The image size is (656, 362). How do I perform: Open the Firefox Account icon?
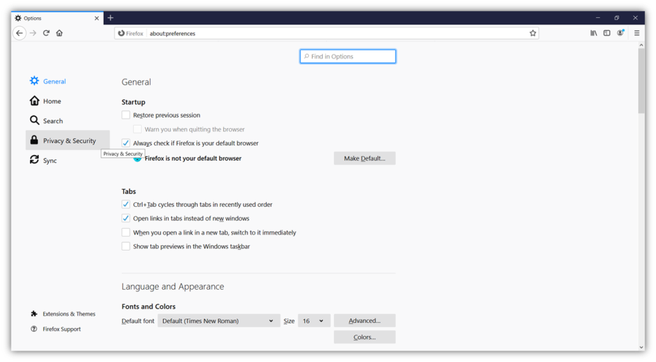[620, 33]
